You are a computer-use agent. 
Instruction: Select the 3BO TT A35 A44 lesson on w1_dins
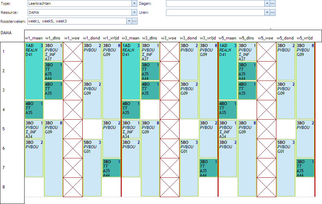[53, 71]
